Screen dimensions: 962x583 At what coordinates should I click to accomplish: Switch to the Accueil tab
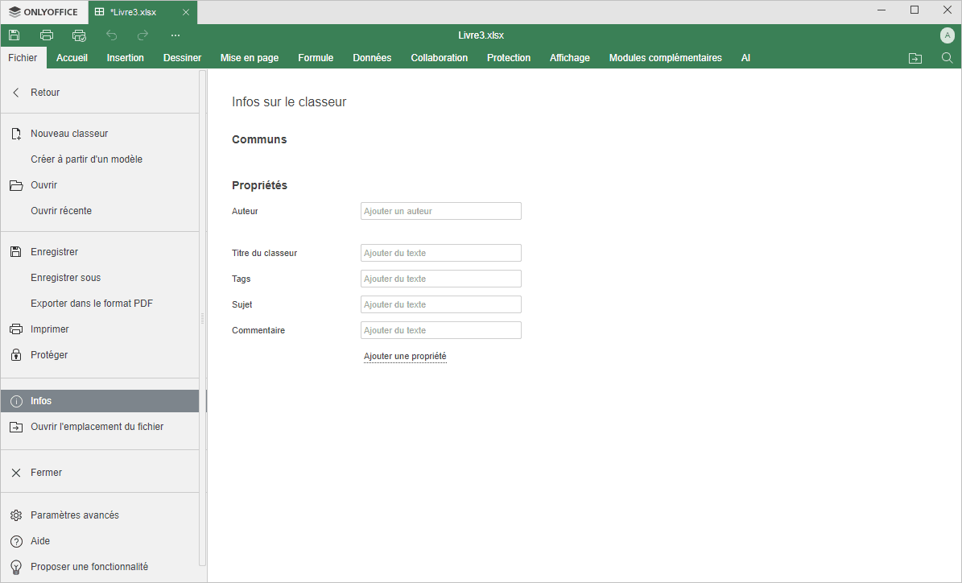(72, 58)
